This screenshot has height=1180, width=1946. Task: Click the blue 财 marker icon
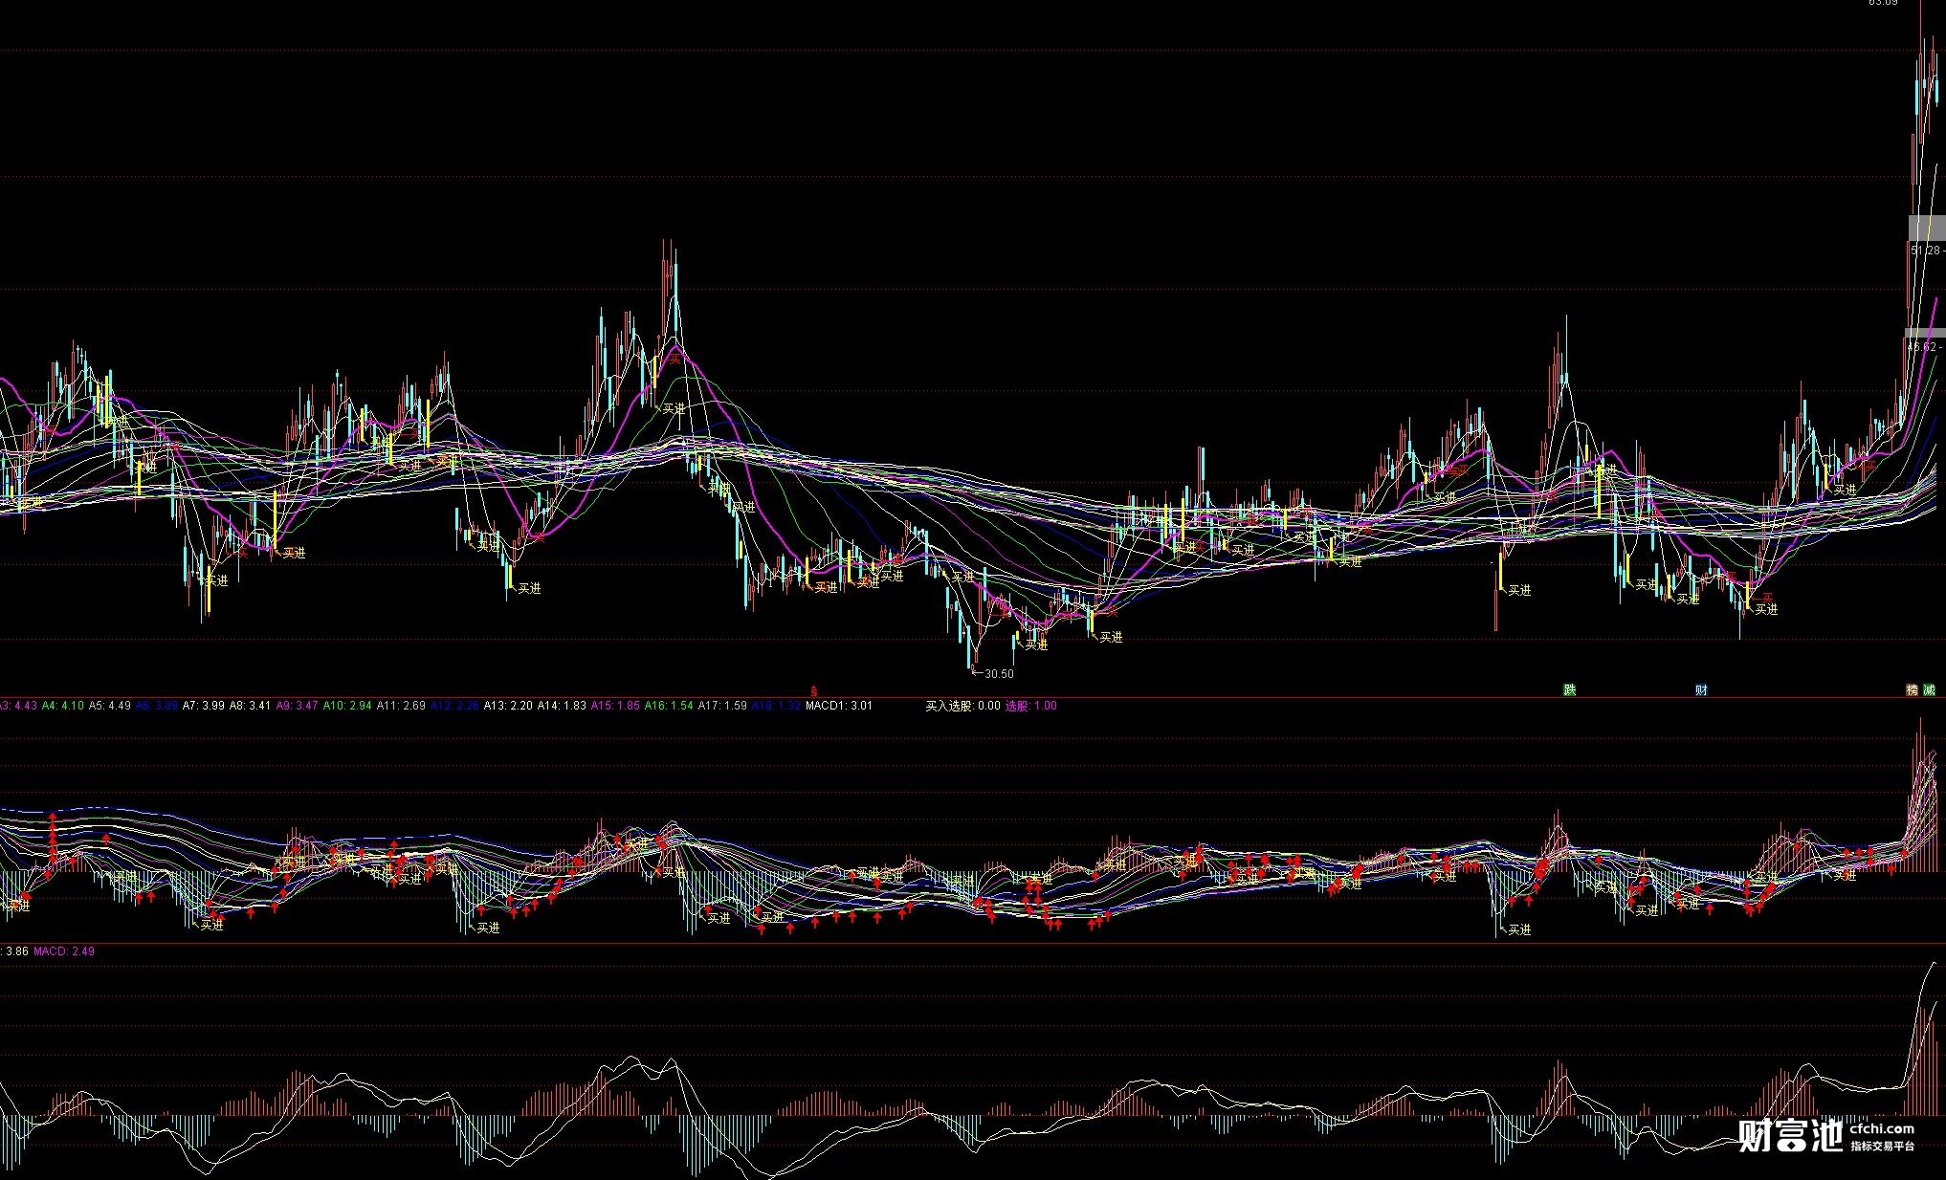click(x=1701, y=689)
